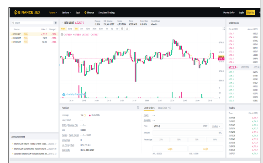Set amount percentage to 100%
Screen dimensions: 263x163
(215, 140)
